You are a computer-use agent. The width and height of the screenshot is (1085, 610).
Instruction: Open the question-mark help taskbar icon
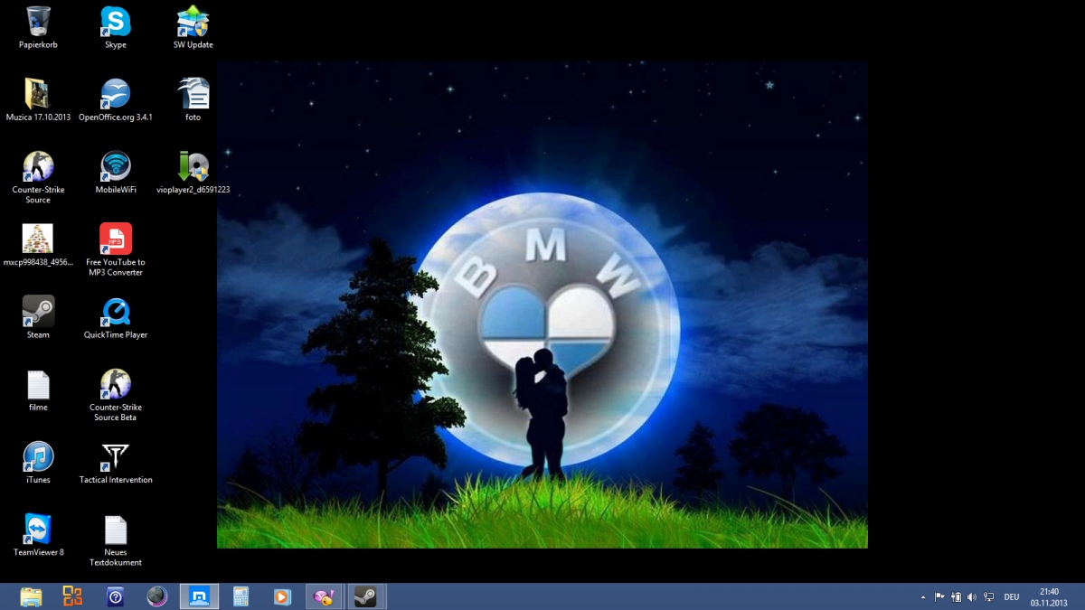[x=115, y=596]
